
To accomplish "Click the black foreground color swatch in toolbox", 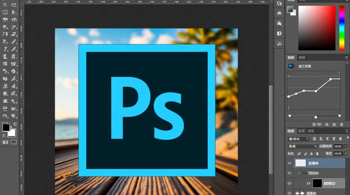I will [x=6, y=127].
